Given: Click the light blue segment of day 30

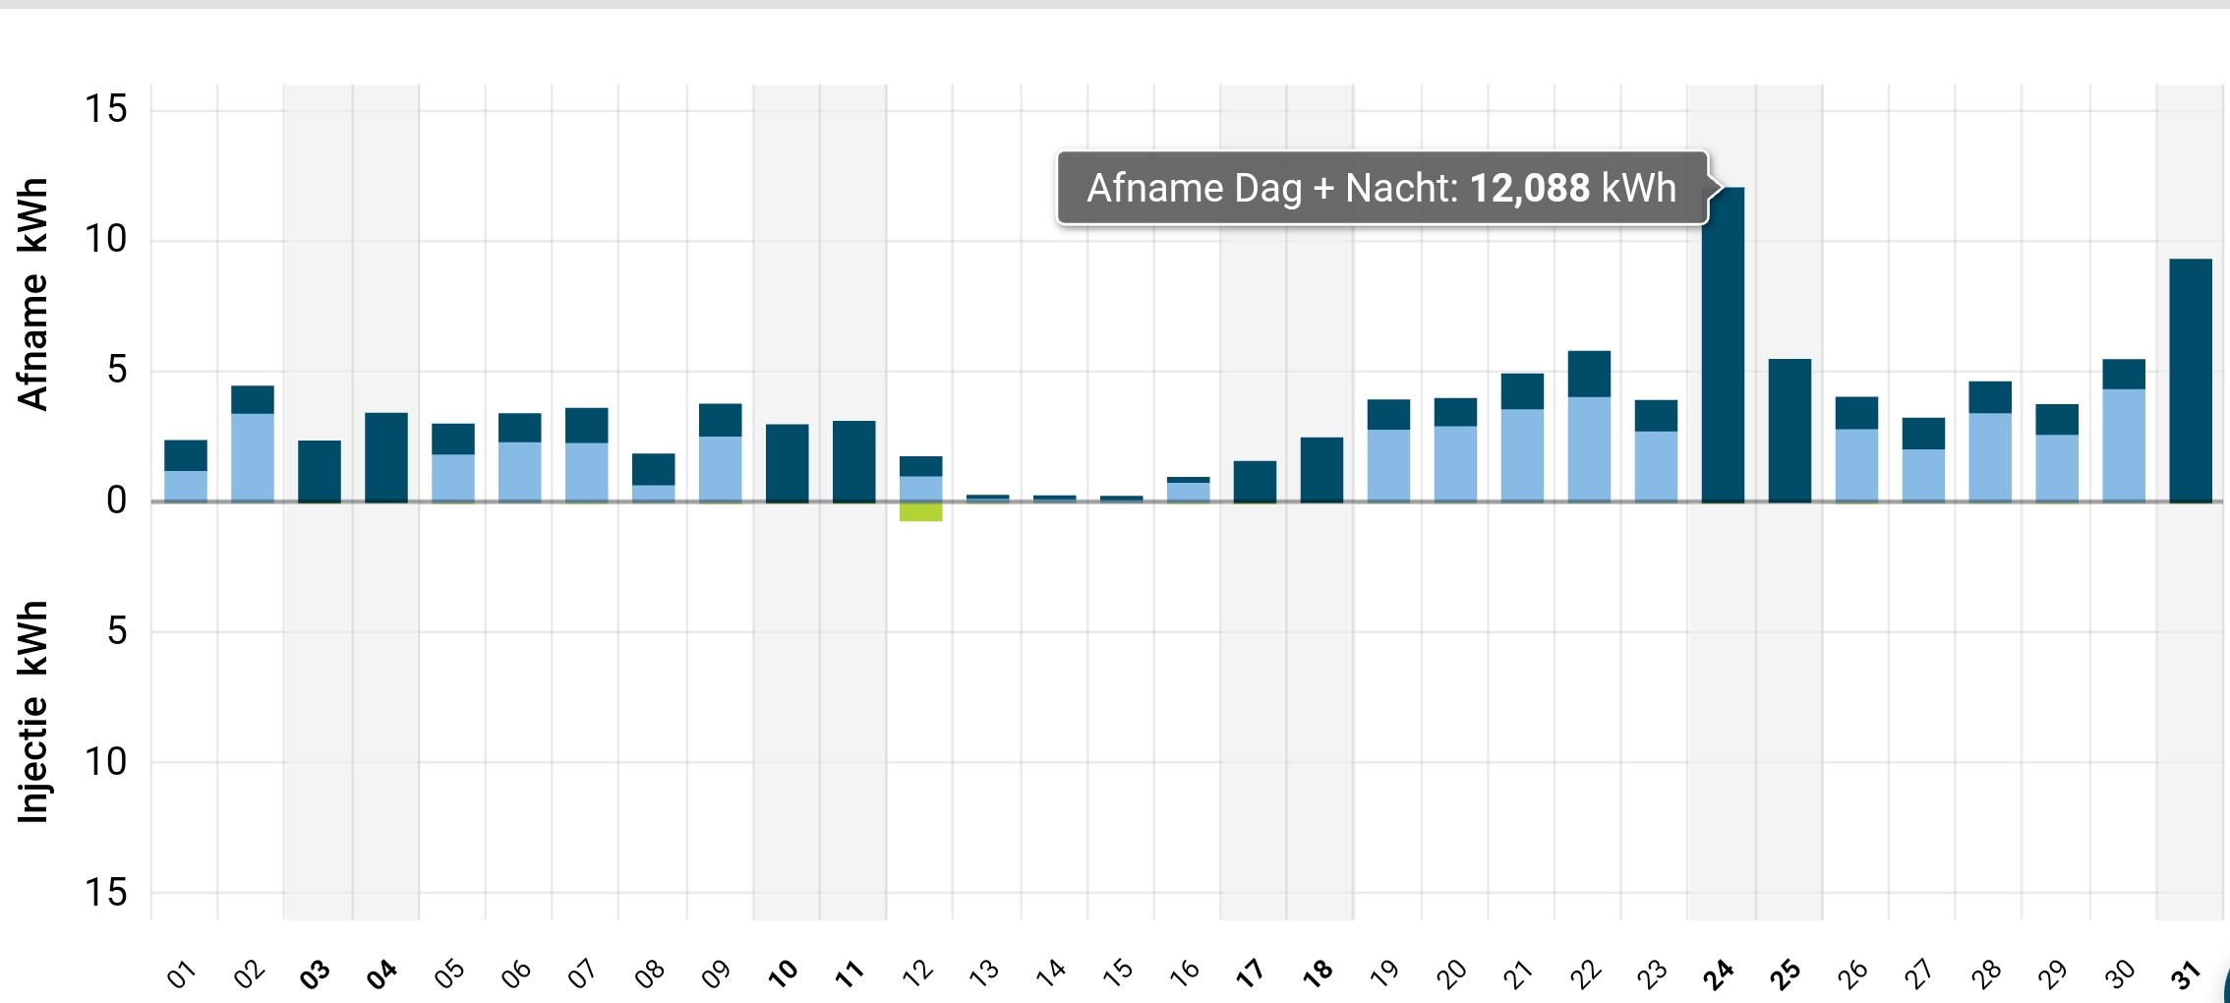Looking at the screenshot, I should 2124,444.
